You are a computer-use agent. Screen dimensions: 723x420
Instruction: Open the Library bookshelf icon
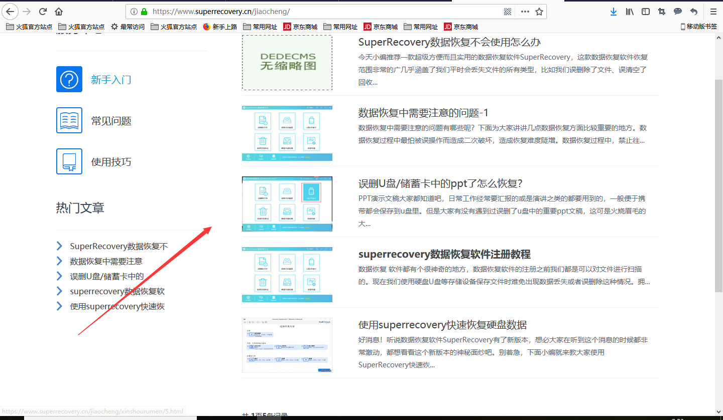click(630, 11)
